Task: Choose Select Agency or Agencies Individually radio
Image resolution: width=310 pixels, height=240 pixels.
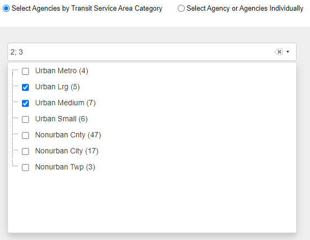Action: [181, 9]
